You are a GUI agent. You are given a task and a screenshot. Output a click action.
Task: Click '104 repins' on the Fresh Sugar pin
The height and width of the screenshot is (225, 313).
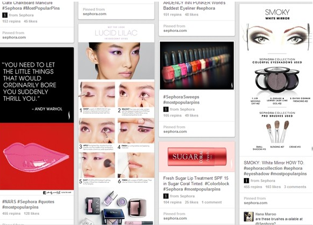coord(172,202)
